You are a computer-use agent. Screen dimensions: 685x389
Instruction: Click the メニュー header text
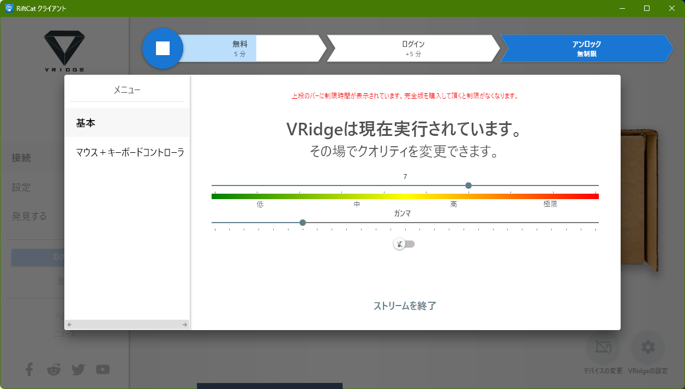[x=127, y=90]
